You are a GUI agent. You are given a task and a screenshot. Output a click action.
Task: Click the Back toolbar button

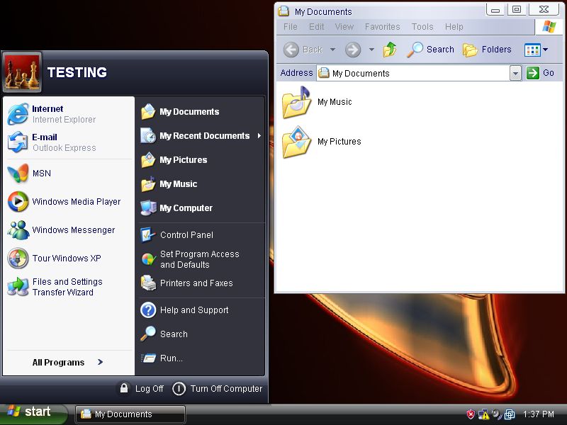pos(303,50)
